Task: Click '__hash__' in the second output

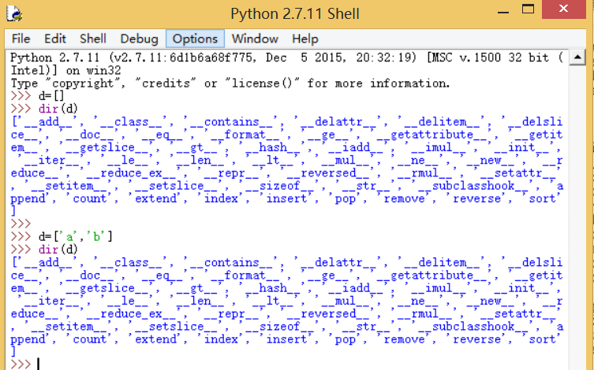Action: point(273,288)
